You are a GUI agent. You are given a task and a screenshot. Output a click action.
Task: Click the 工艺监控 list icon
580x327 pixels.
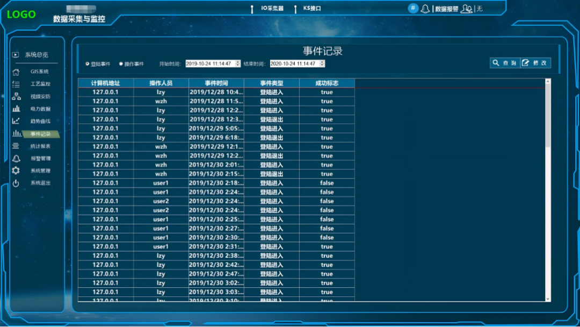[x=16, y=84]
